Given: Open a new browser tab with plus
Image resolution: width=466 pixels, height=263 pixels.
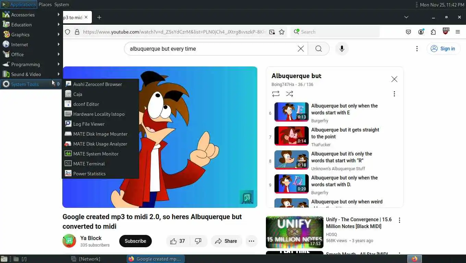Looking at the screenshot, I should (x=99, y=17).
